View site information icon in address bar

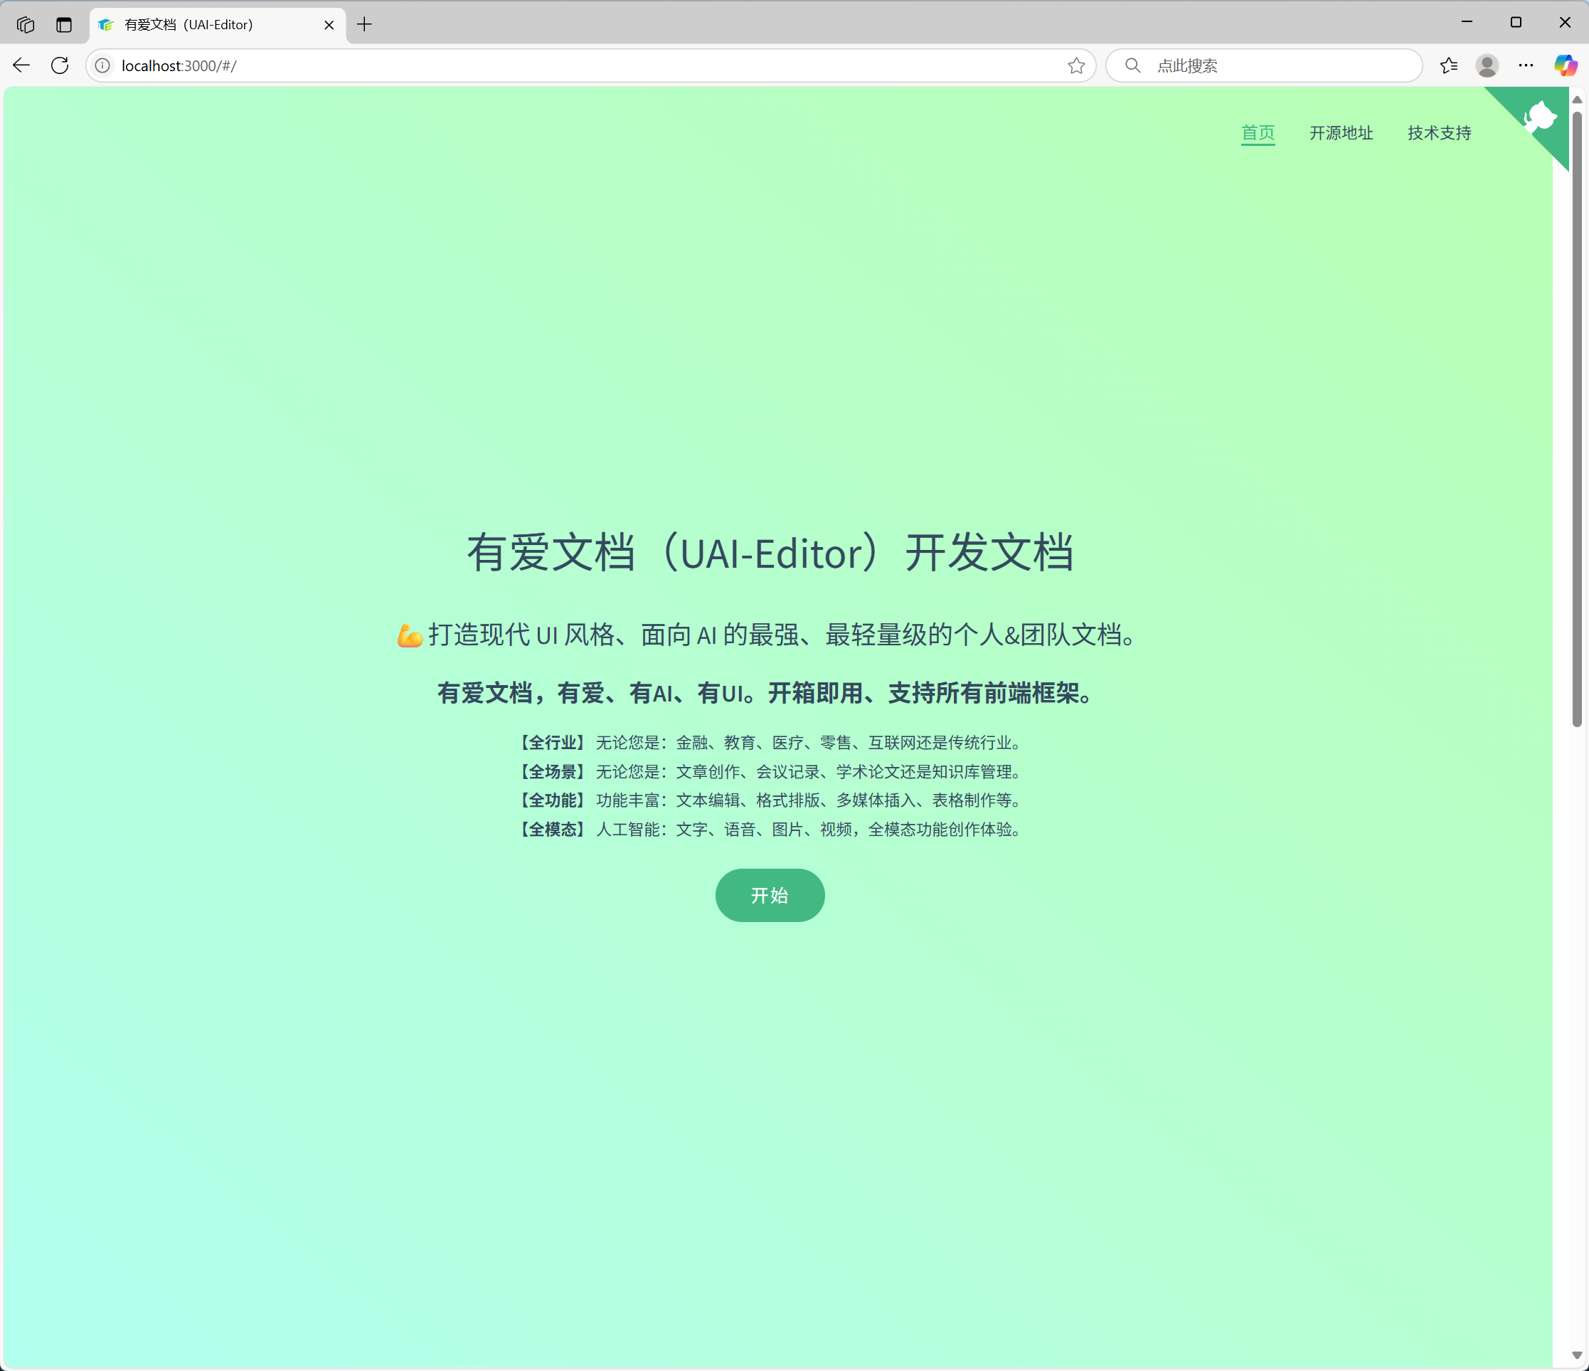tap(102, 66)
